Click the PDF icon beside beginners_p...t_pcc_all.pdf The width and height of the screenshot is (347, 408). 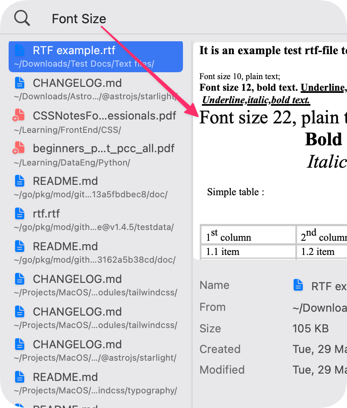tap(19, 148)
